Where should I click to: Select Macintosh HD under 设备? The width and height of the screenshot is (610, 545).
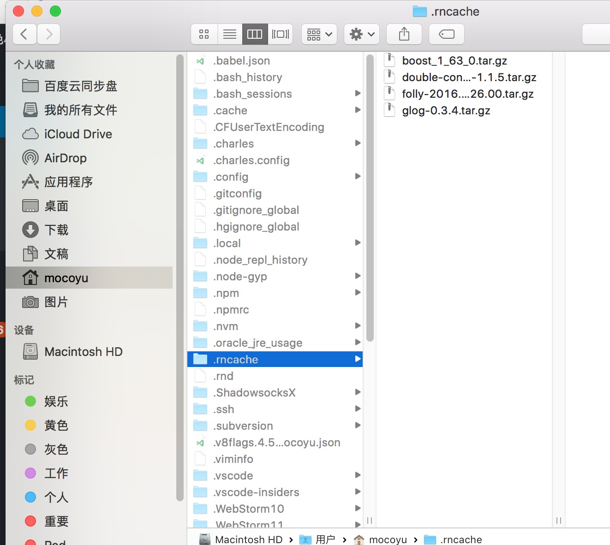click(84, 351)
